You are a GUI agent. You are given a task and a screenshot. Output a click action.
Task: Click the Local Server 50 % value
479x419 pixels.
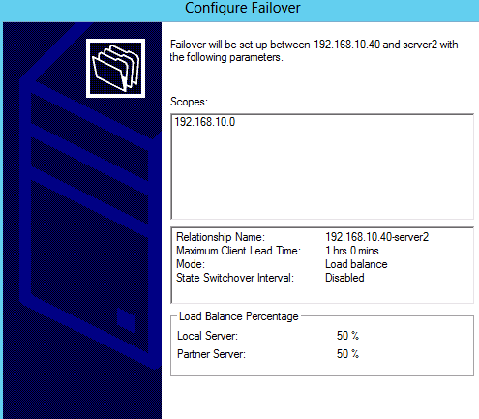pos(347,336)
